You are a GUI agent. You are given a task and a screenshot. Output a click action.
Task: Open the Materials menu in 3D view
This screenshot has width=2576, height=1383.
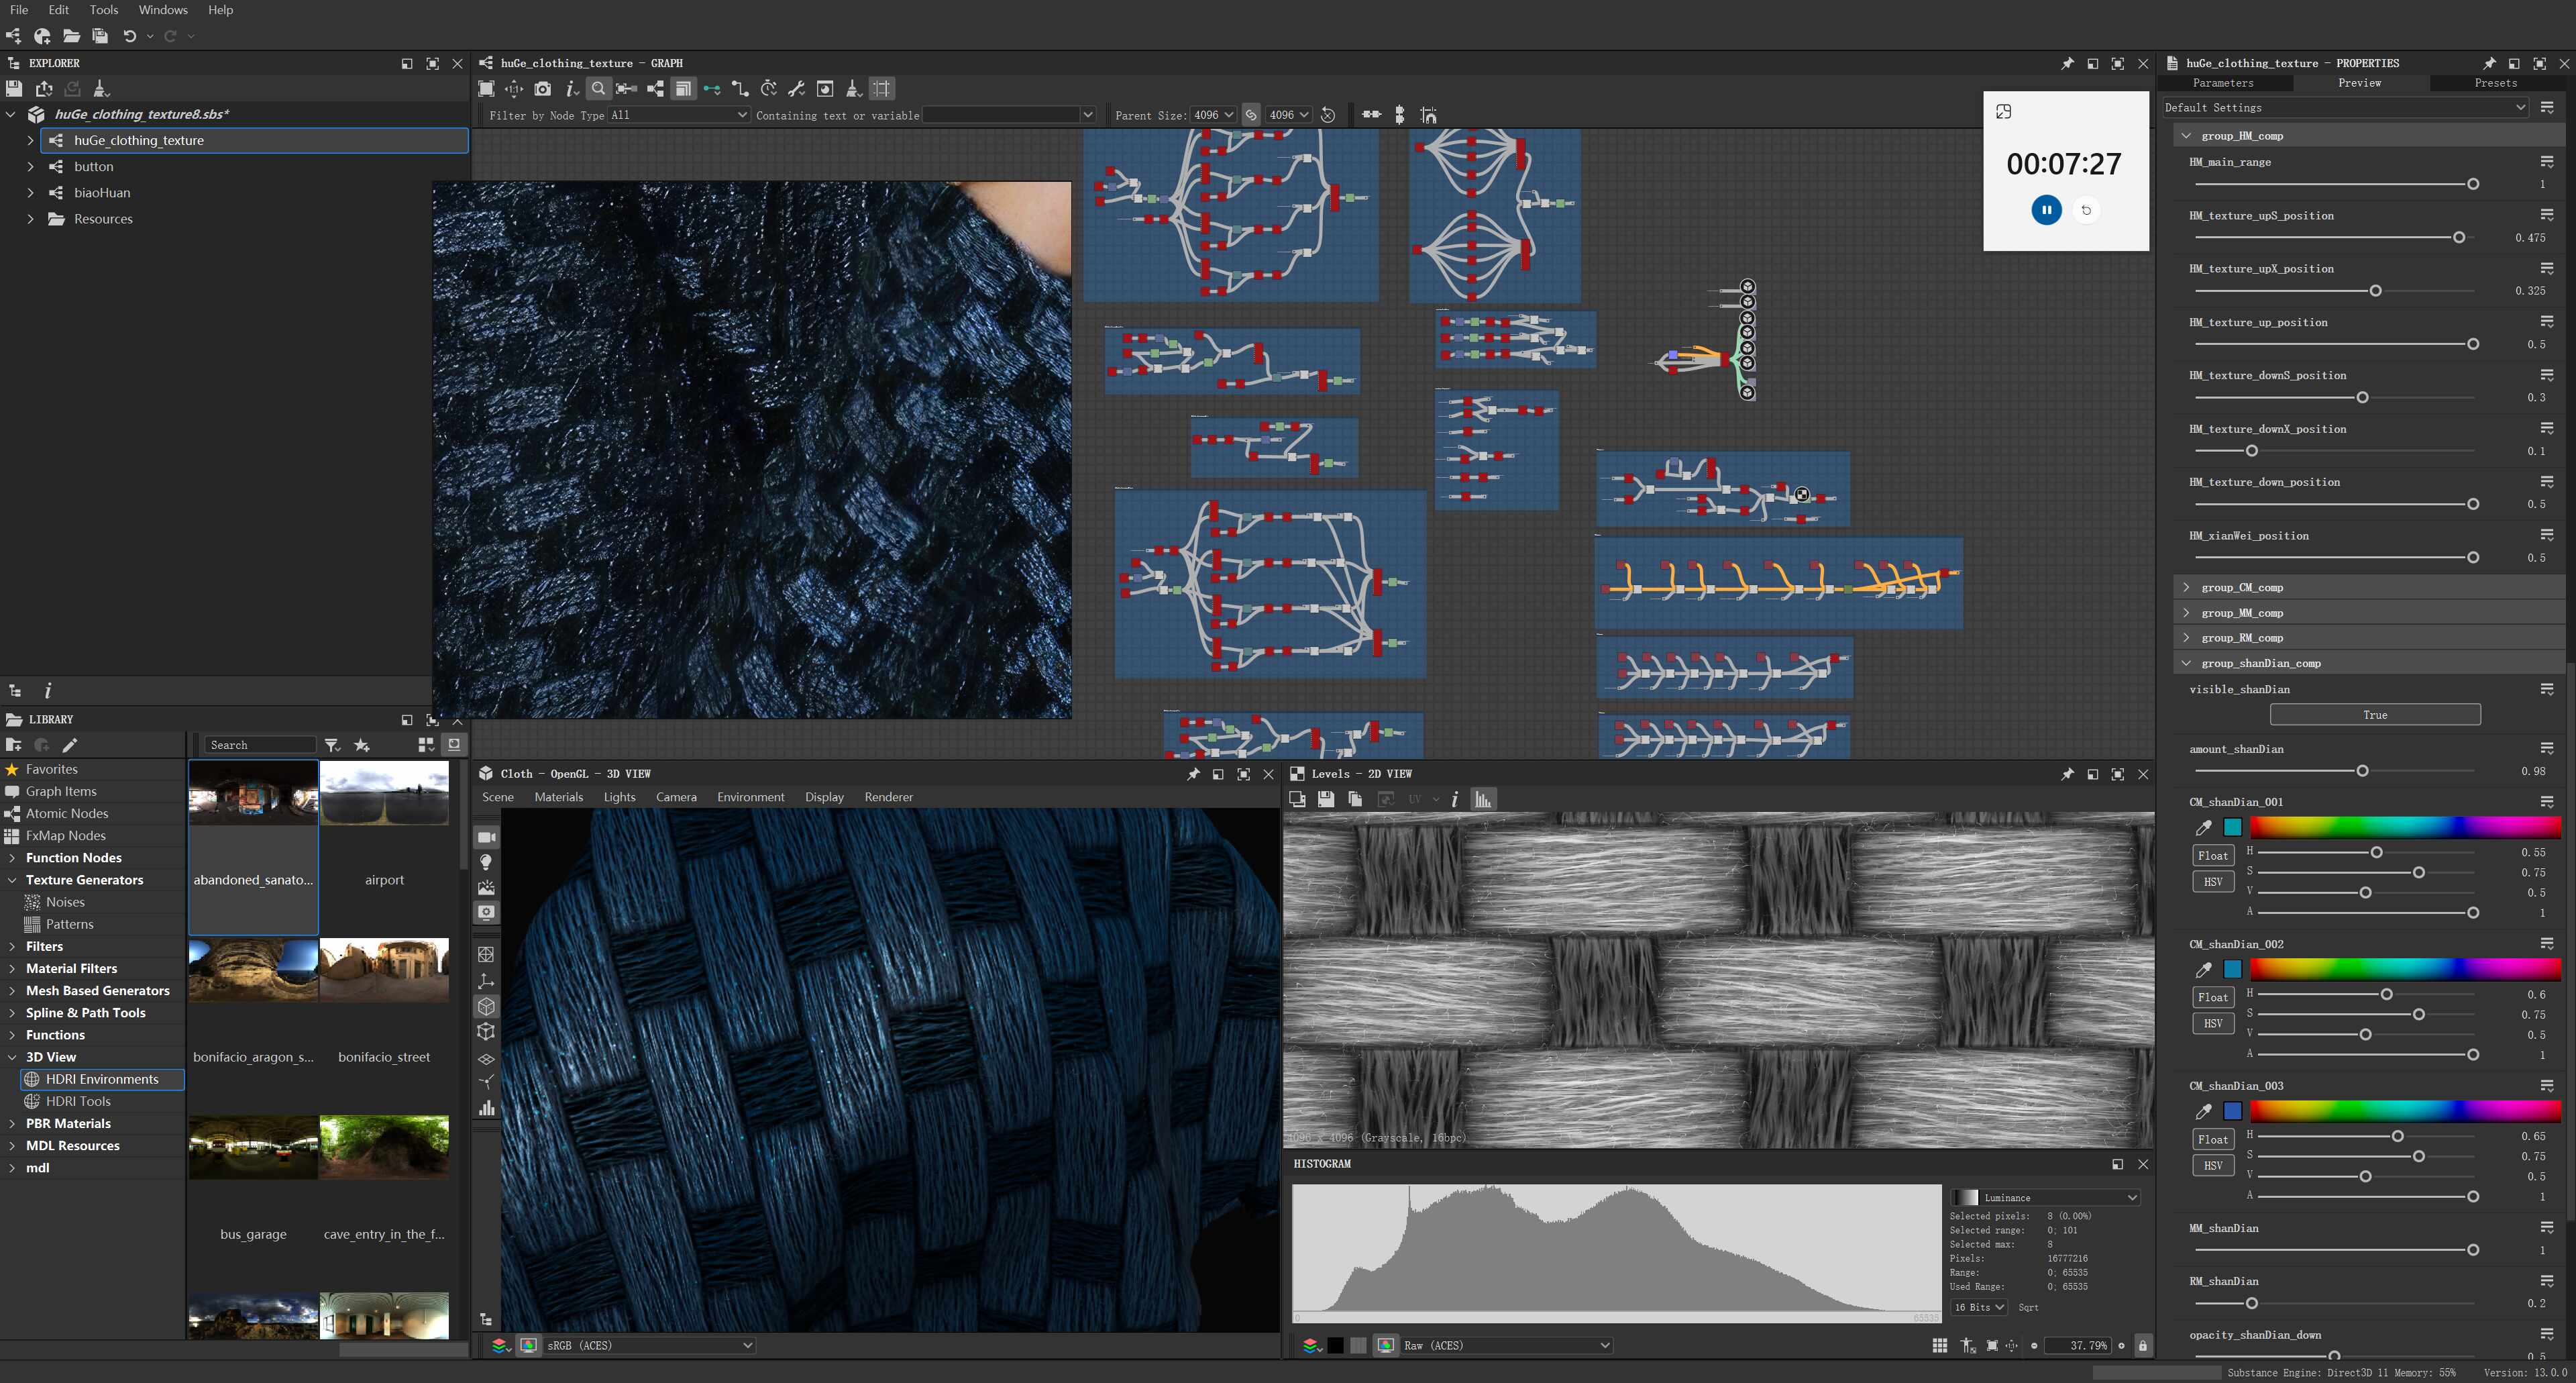tap(558, 797)
